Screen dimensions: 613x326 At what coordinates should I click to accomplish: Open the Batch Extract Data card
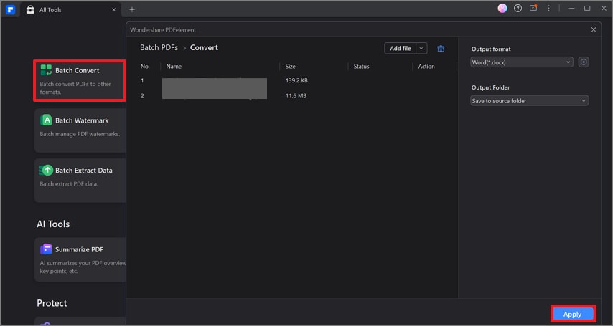pyautogui.click(x=80, y=181)
